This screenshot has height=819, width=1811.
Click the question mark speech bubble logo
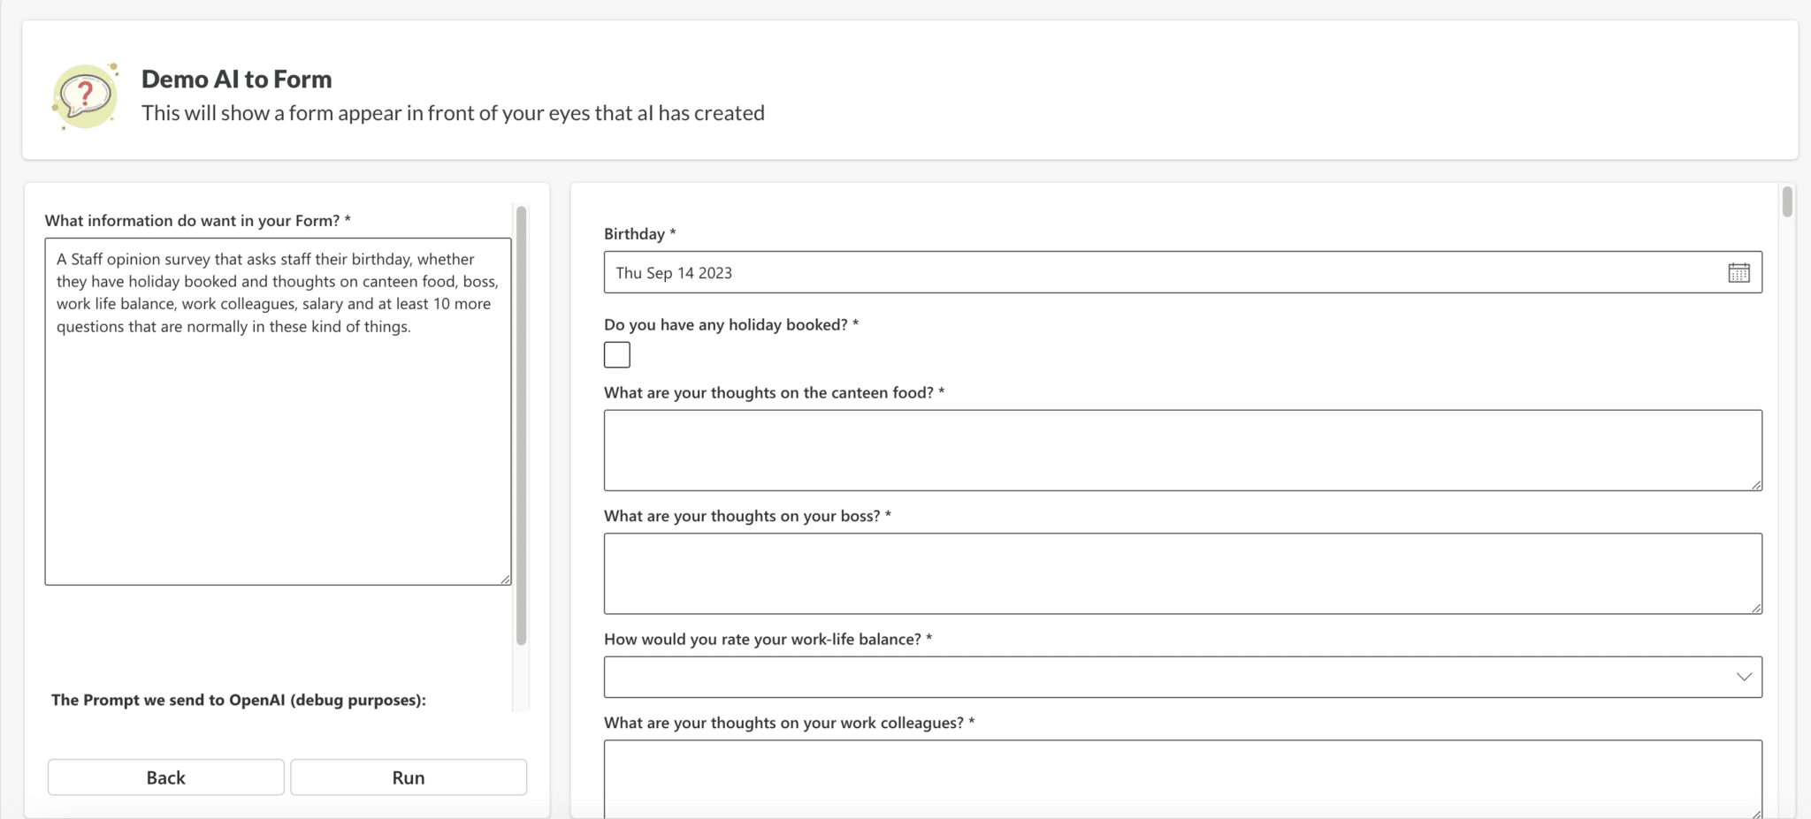coord(85,95)
